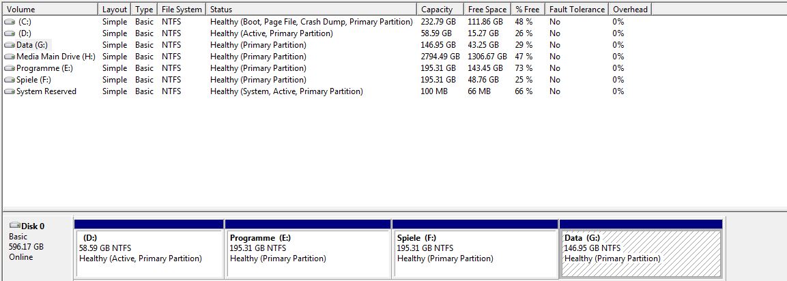Viewport: 787px width, 281px height.
Task: Click the Healthy (Active, Primary Partition) list status
Action: tap(272, 33)
